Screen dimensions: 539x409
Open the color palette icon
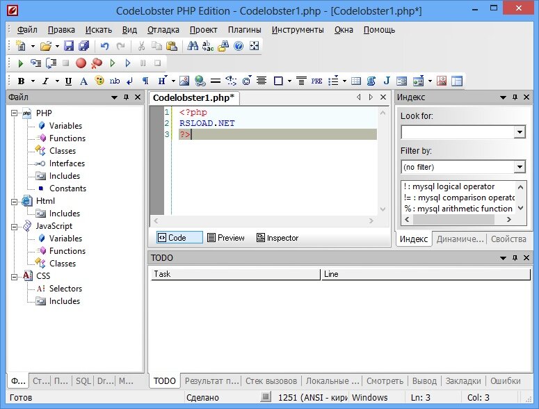point(99,81)
